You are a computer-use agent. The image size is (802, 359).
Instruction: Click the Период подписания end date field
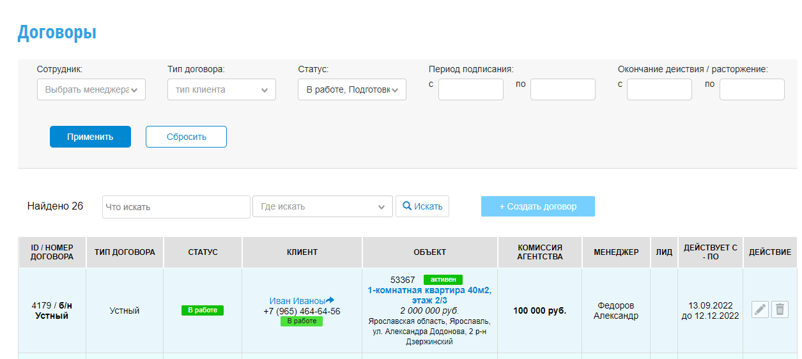563,89
